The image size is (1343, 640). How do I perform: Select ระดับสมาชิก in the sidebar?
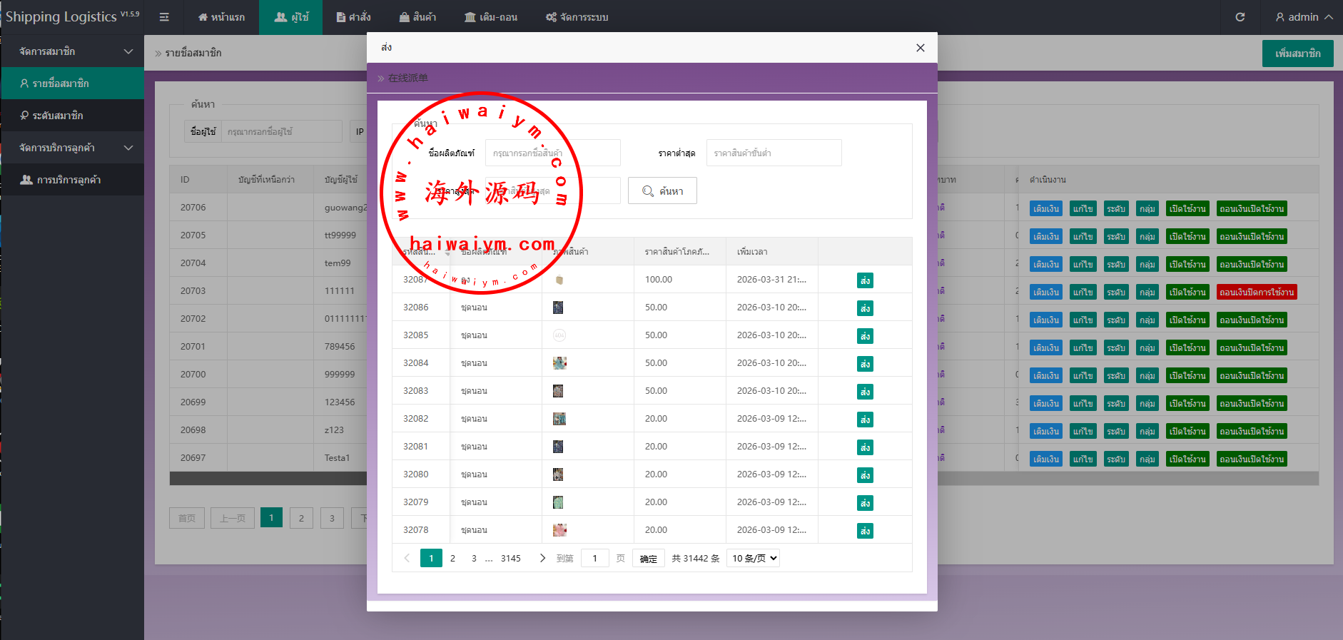pos(57,116)
